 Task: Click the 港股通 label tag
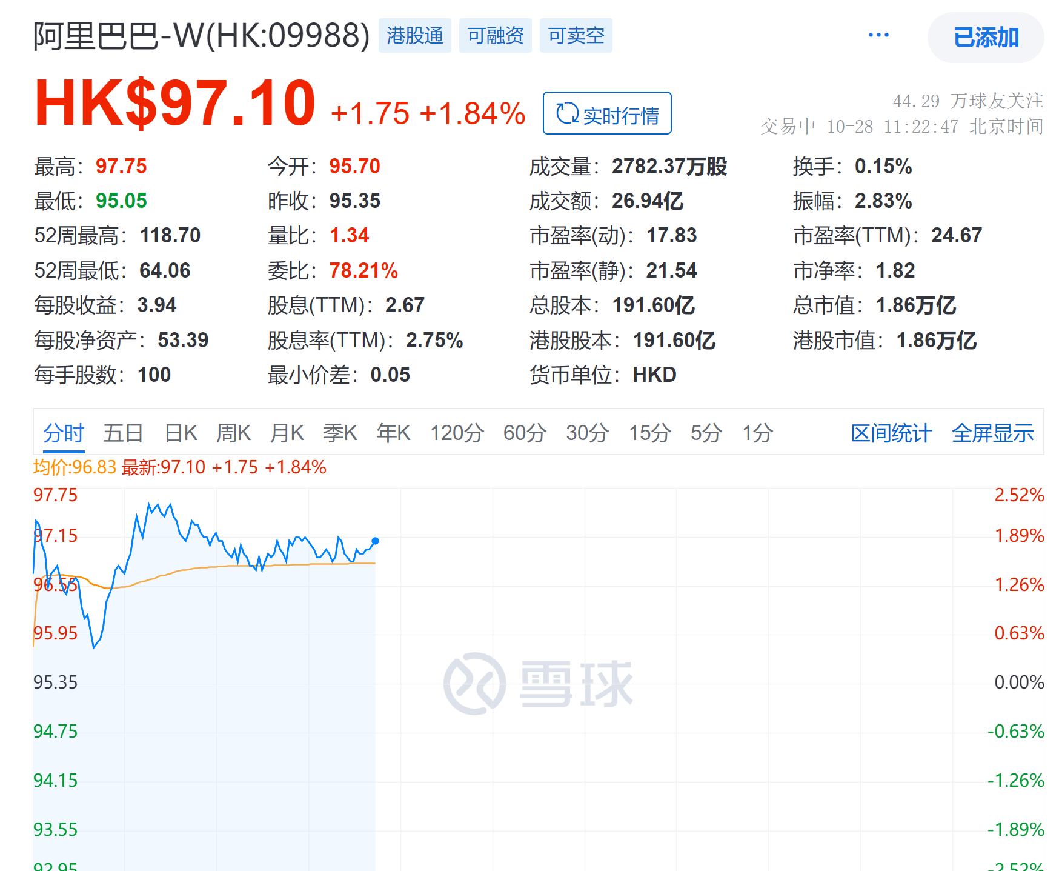[416, 36]
